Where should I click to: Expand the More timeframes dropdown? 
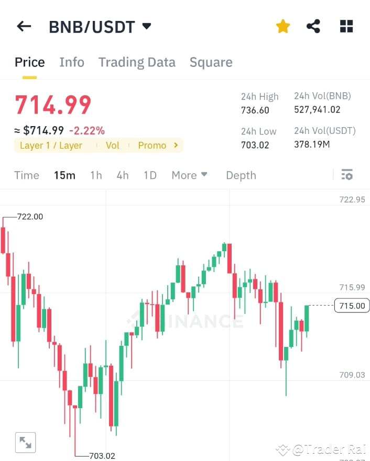pos(189,175)
